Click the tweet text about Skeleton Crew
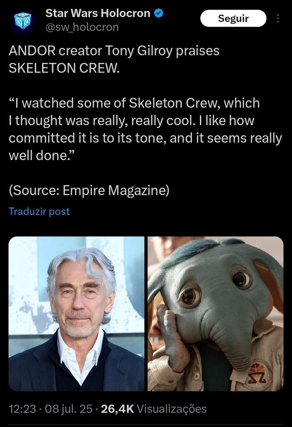 pos(145,120)
